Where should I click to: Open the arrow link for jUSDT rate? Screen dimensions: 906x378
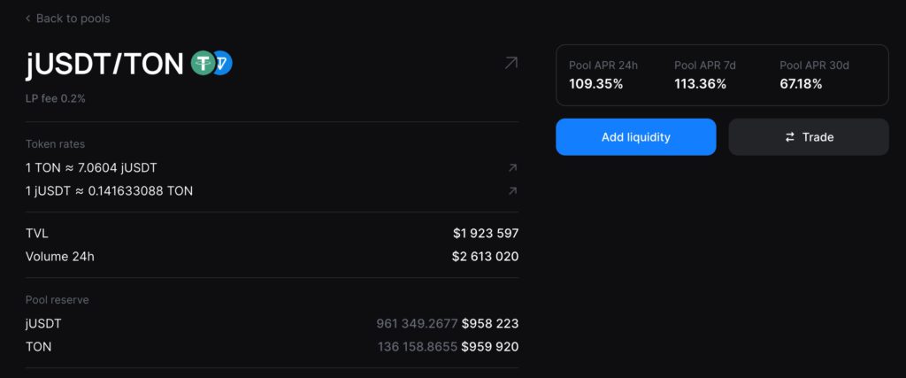pos(512,190)
